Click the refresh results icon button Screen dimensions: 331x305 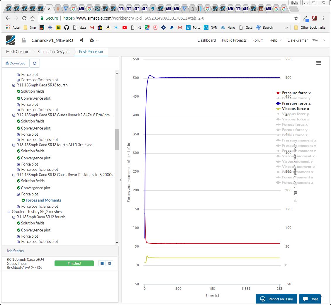point(35,63)
